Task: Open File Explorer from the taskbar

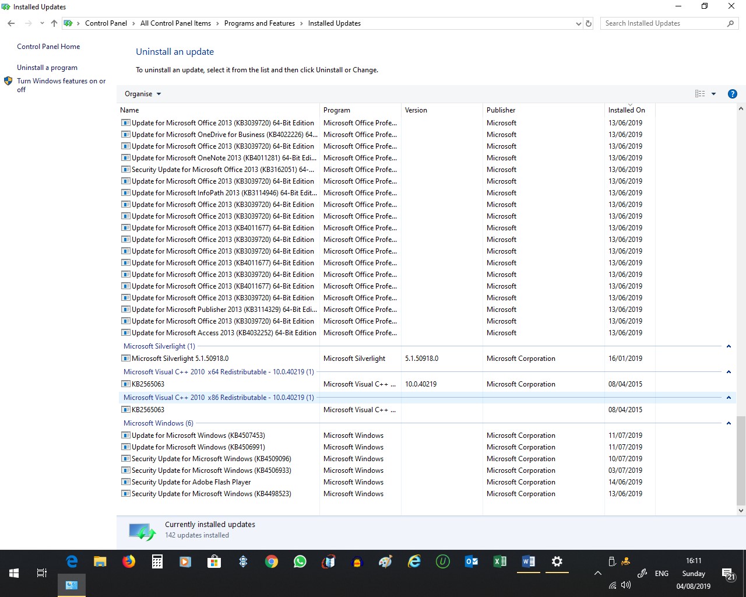Action: click(100, 561)
